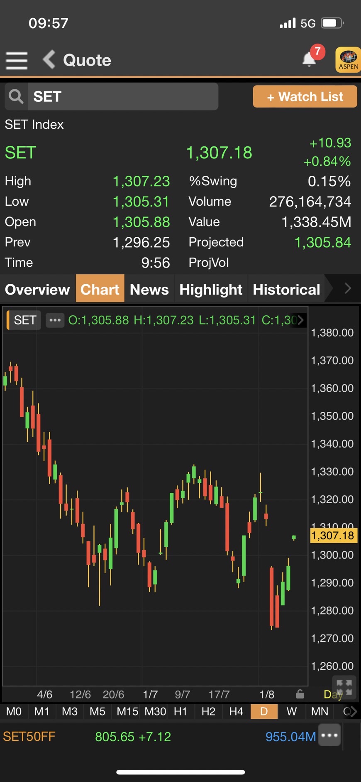Select M30 timeframe
The height and width of the screenshot is (782, 361).
coord(155,711)
